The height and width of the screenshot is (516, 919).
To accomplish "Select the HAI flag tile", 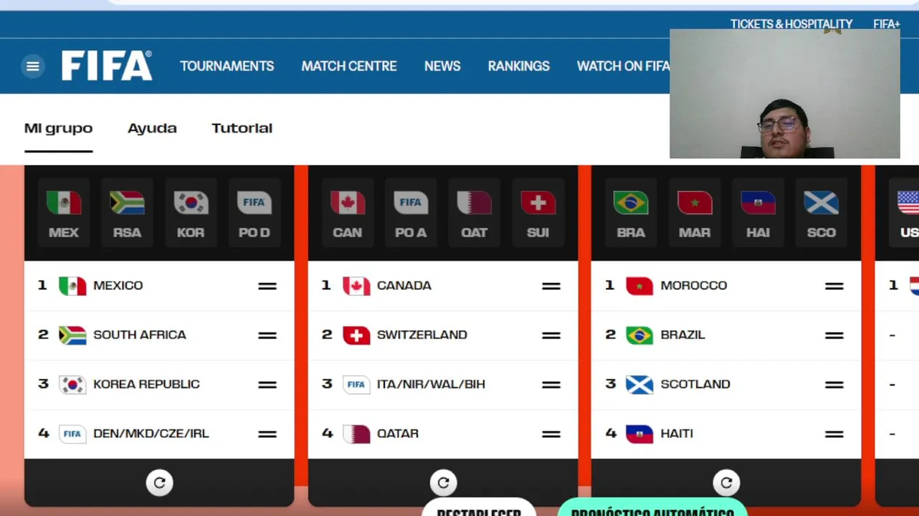I will point(758,214).
